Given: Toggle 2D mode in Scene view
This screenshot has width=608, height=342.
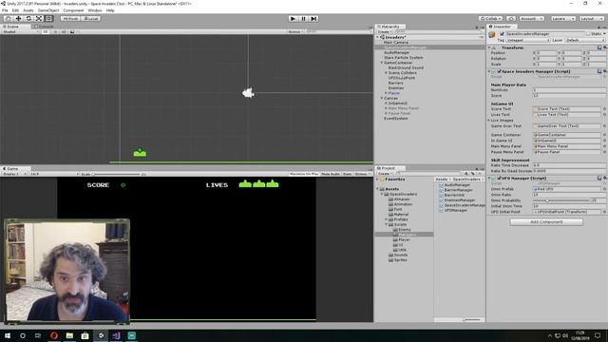Looking at the screenshot, I should click(x=45, y=31).
